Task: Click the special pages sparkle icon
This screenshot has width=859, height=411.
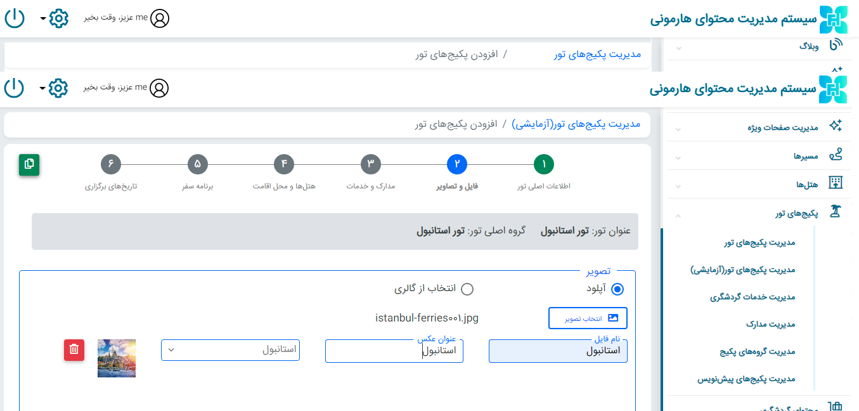Action: click(x=836, y=126)
